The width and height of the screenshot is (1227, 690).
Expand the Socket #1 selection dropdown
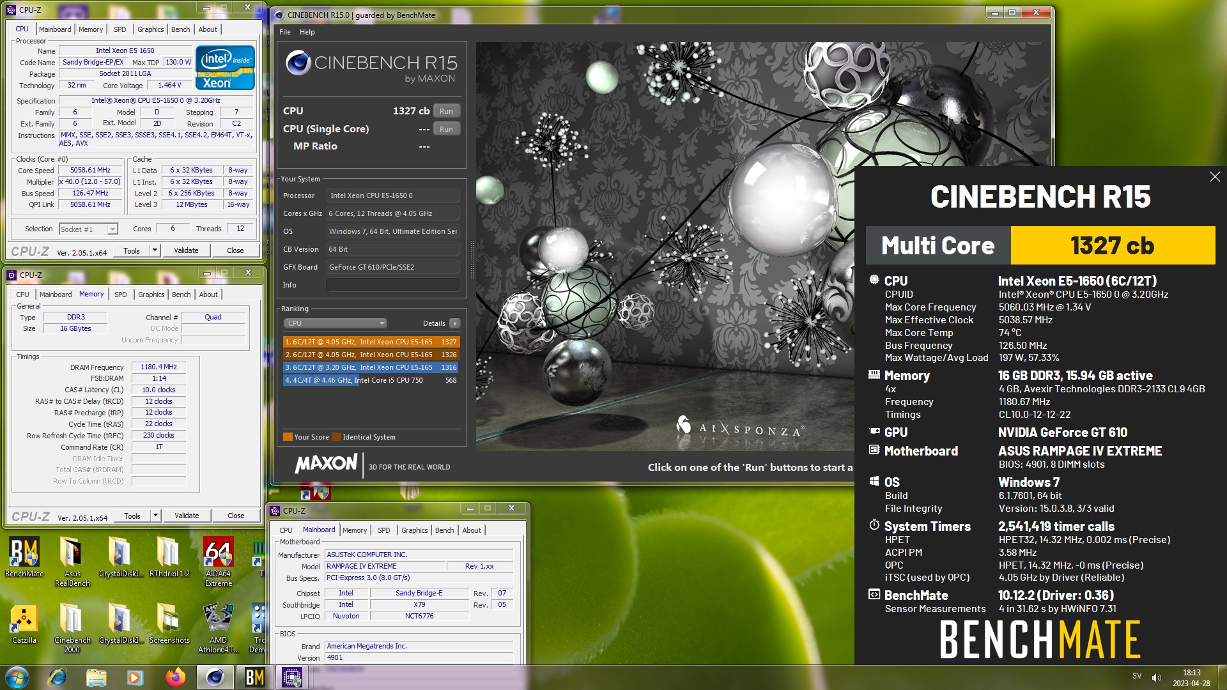pos(112,229)
